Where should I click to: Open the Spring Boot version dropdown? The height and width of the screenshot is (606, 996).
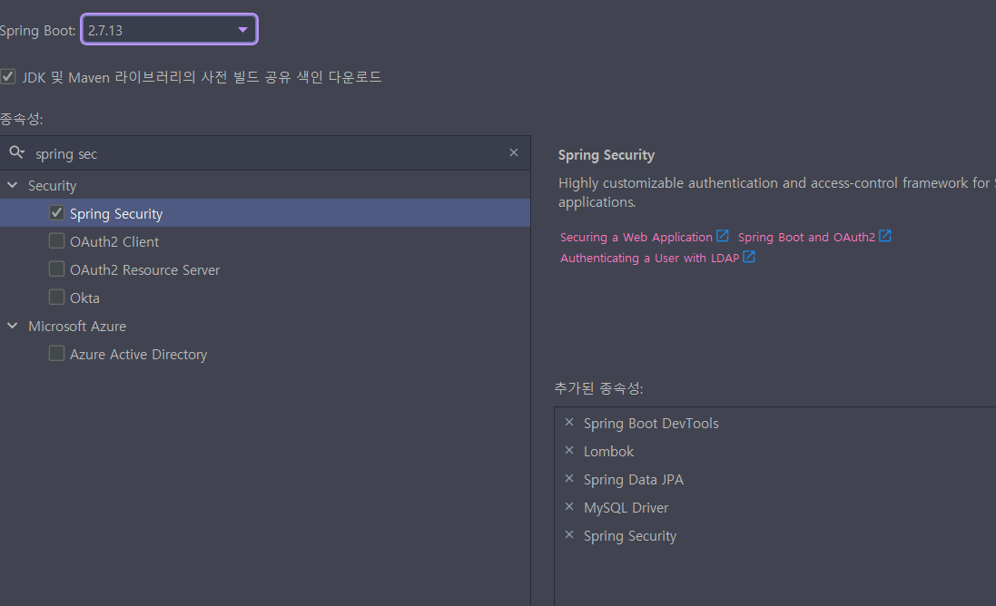(169, 30)
